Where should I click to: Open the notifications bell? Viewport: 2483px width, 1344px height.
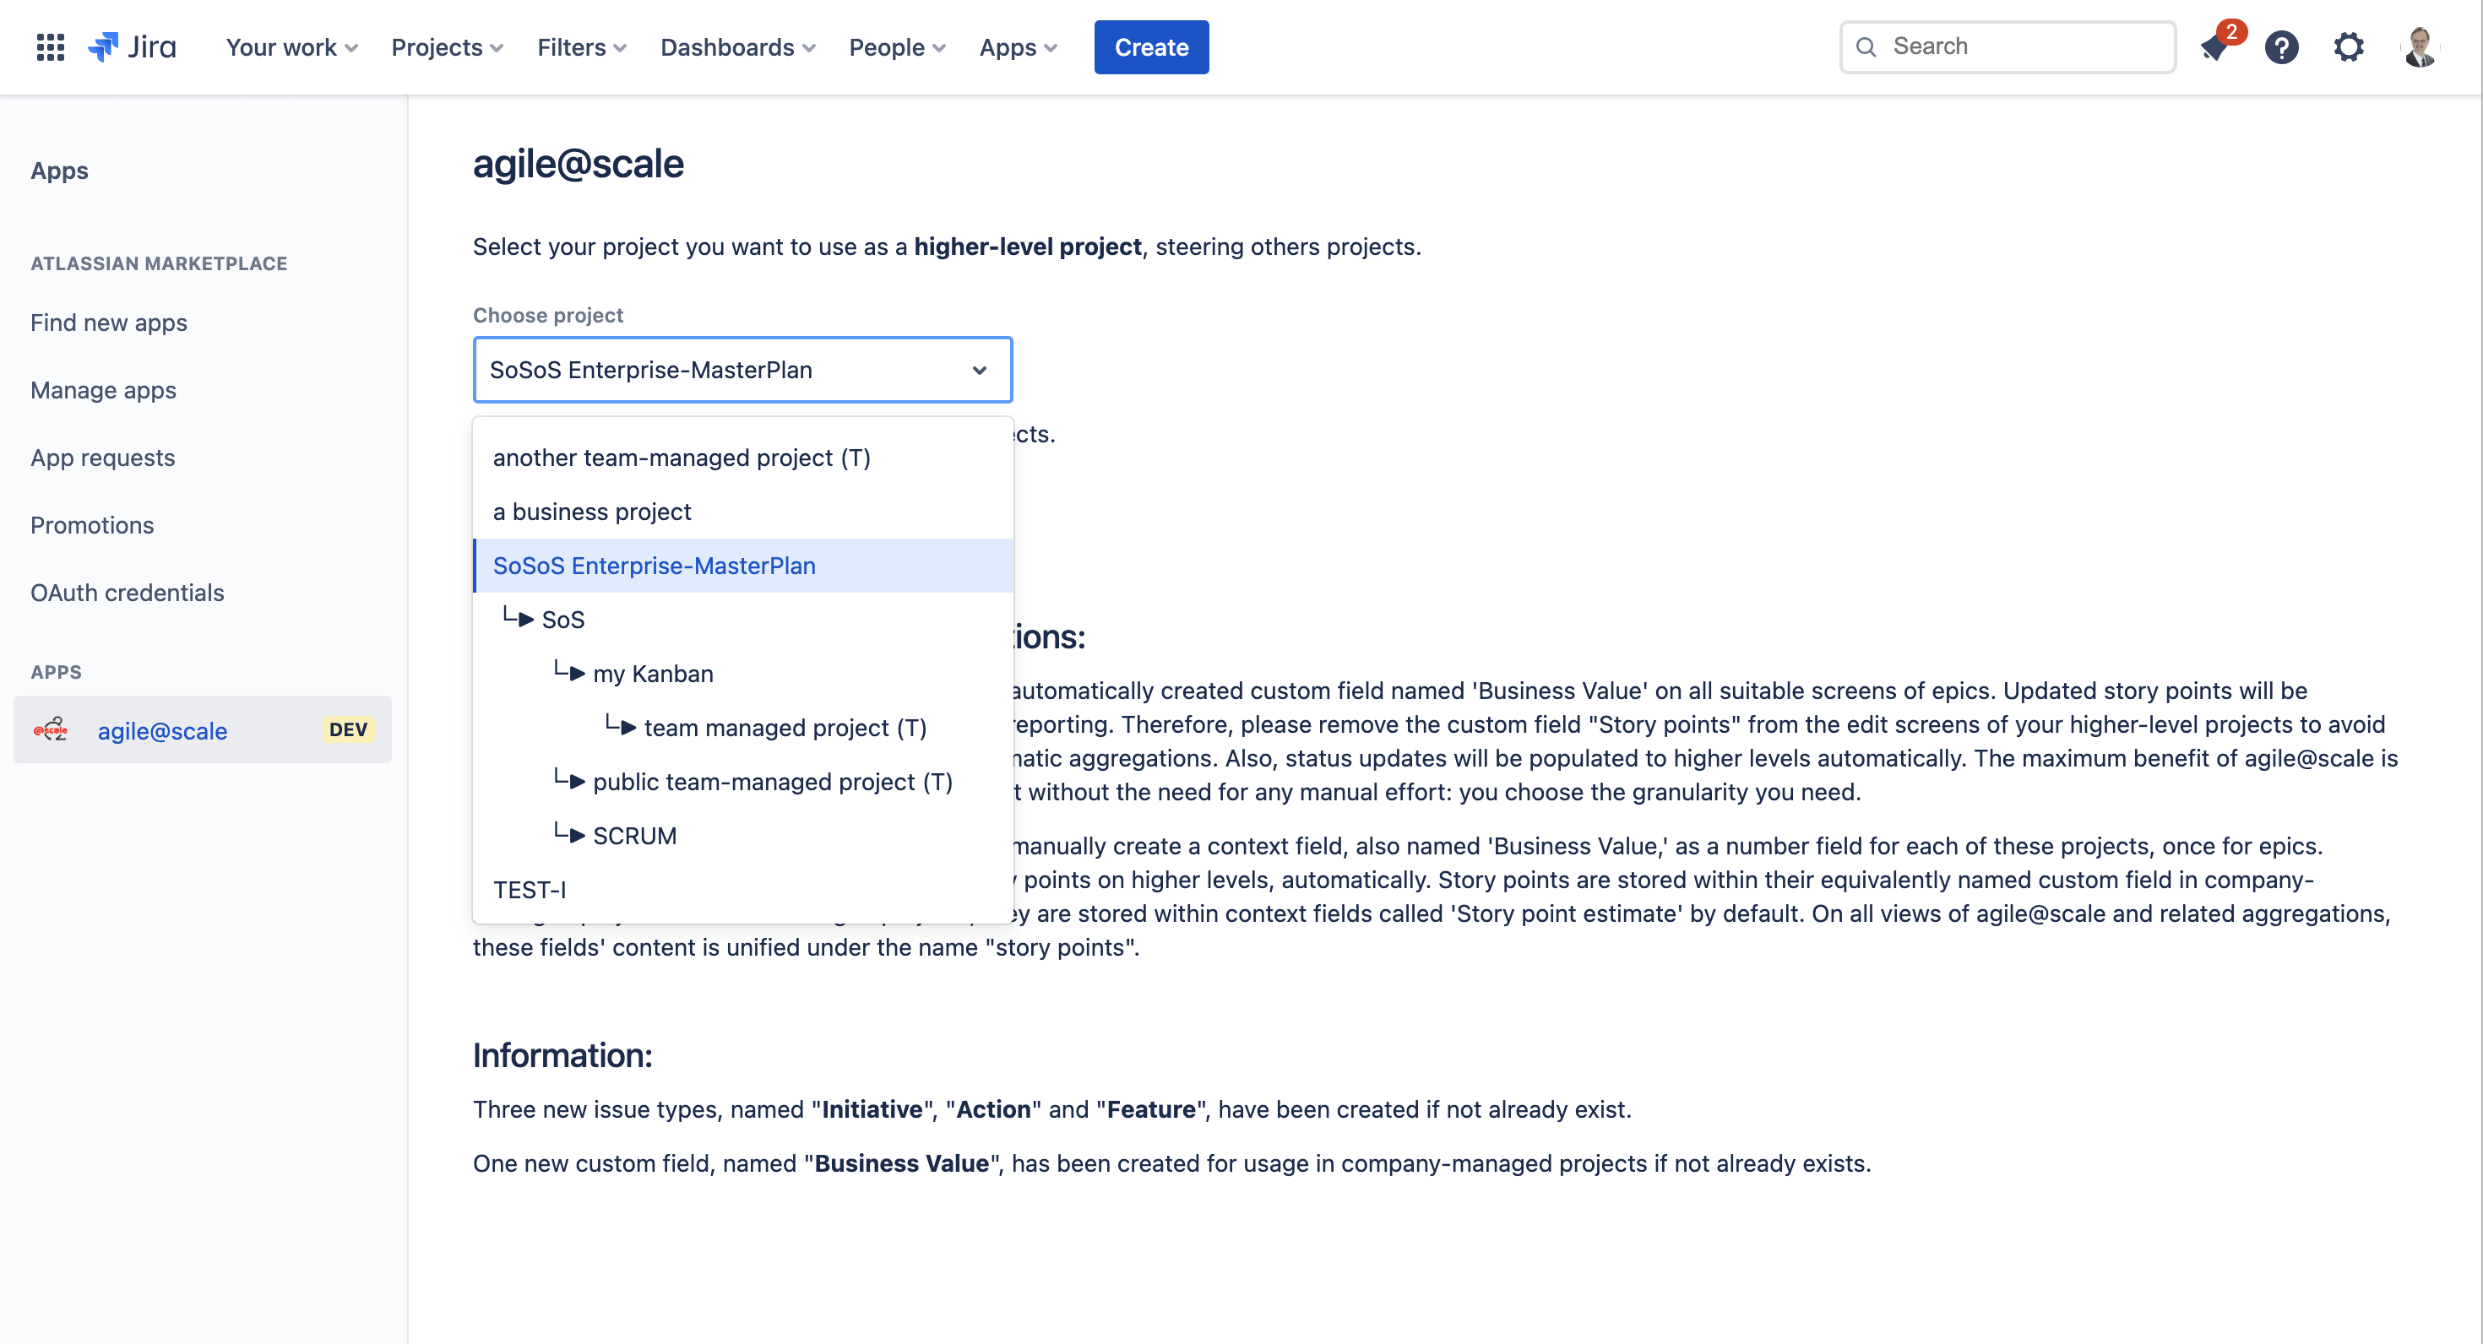2214,46
